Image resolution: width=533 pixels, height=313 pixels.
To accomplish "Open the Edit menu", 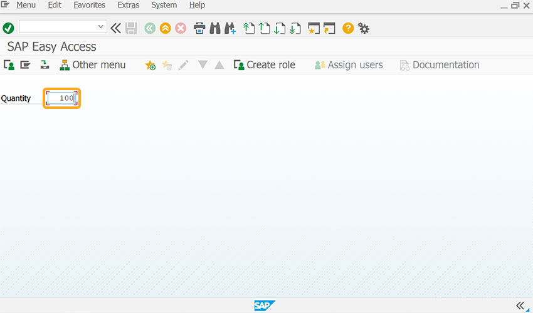I will click(55, 5).
